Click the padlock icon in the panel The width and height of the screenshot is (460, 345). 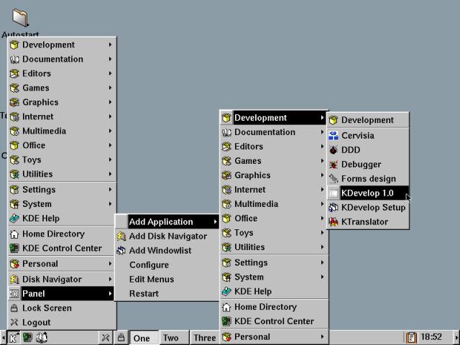(x=121, y=337)
